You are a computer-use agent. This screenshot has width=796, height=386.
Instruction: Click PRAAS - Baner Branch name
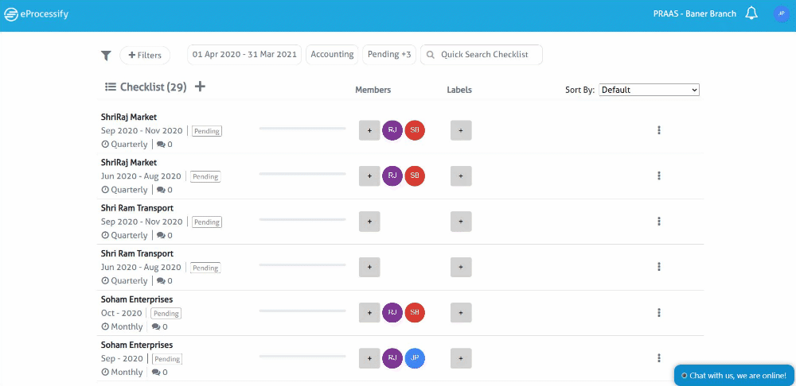tap(694, 14)
